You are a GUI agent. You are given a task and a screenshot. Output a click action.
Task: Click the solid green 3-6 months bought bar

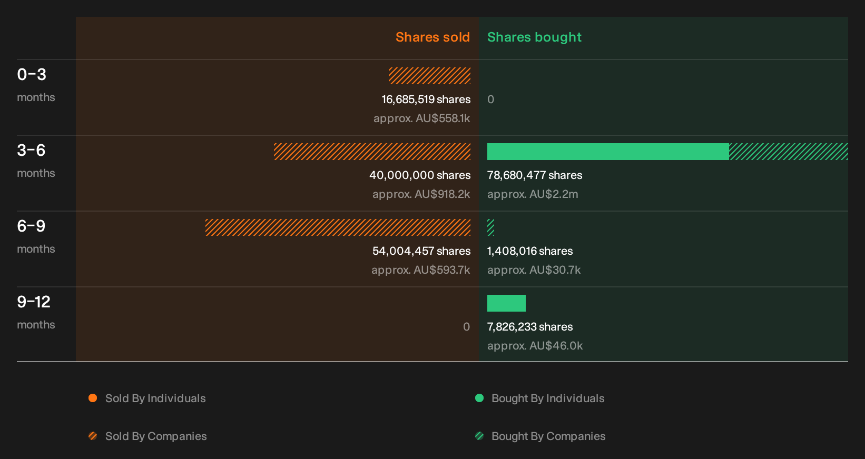pos(608,152)
